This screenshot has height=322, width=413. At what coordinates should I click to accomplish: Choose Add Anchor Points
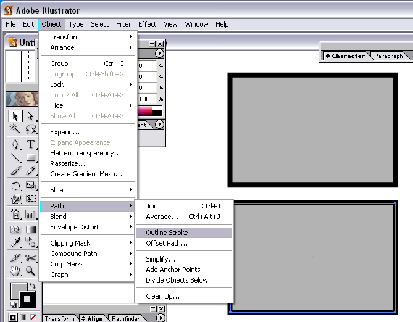184,270
